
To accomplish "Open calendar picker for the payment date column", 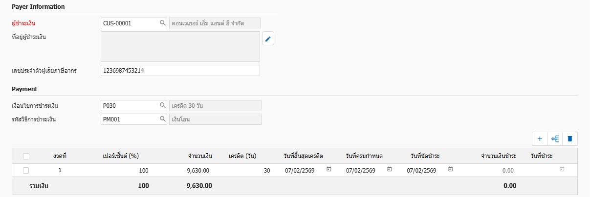I will 562,170.
